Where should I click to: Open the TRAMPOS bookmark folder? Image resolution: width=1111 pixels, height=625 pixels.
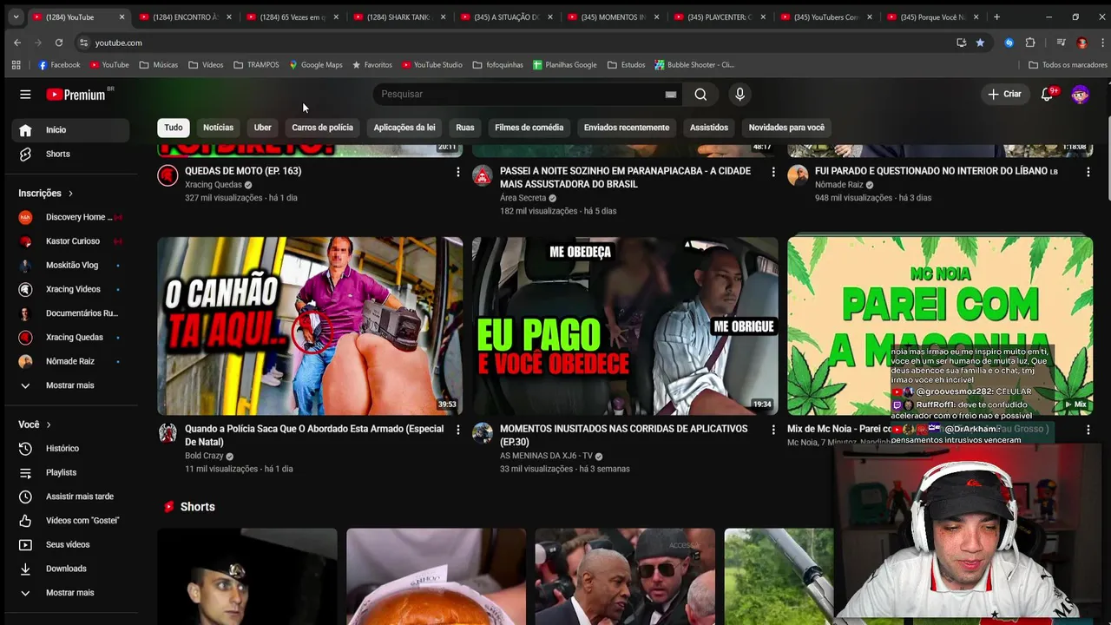point(256,65)
